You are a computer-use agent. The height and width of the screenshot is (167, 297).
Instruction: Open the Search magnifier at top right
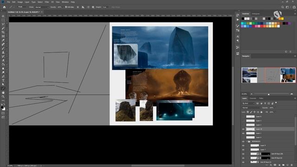tap(283, 7)
